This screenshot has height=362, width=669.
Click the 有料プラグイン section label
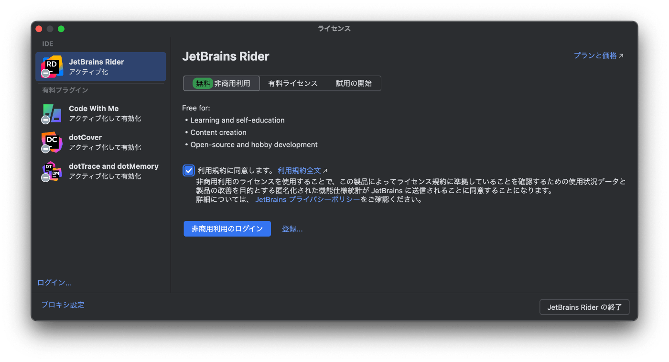coord(65,90)
